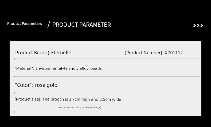
Task: Click the "Product Brand)" field label
Action: click(x=32, y=53)
